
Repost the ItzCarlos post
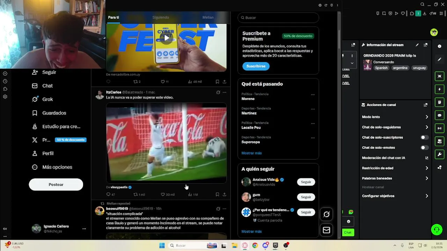[x=139, y=195]
